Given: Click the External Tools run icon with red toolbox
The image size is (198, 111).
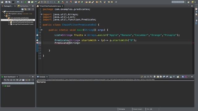Looking at the screenshot, I should tap(63, 2).
